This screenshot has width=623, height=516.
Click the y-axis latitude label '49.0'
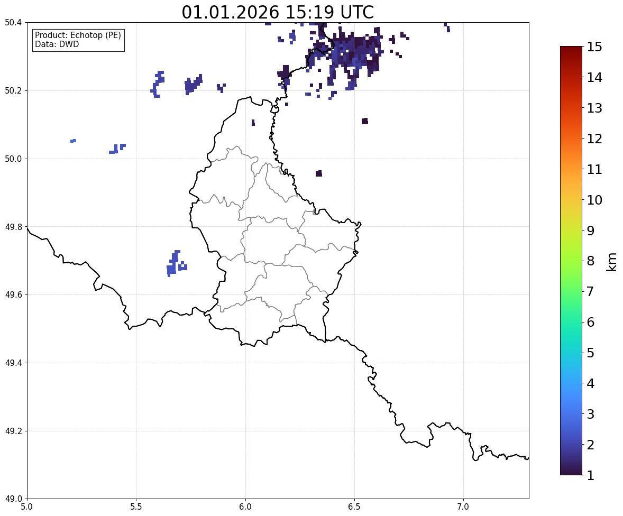tap(13, 499)
